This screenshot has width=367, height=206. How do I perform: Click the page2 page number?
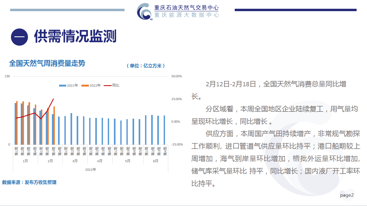pyautogui.click(x=347, y=195)
